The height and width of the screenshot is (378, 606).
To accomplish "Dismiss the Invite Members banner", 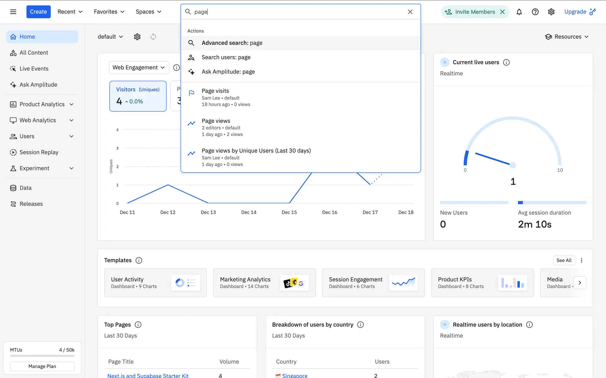I will click(x=502, y=12).
